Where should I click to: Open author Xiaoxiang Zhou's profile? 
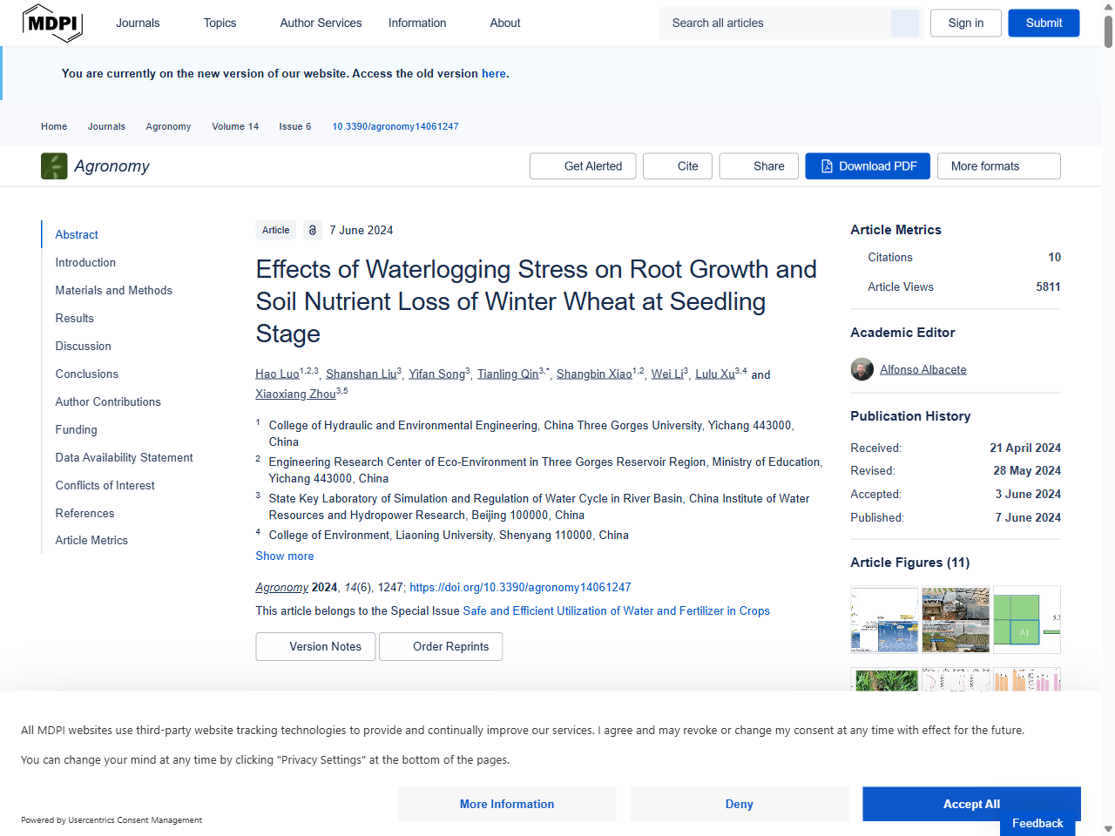(295, 394)
